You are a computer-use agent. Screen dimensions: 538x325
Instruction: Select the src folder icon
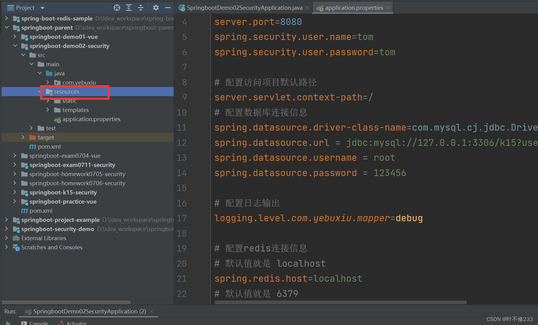point(33,55)
